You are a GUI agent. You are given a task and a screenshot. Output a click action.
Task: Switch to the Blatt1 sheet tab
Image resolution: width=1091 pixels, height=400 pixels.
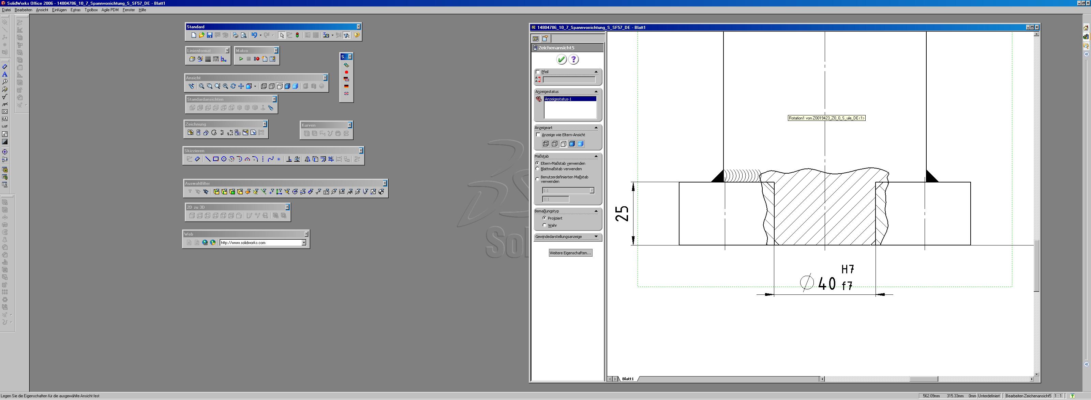coord(628,379)
